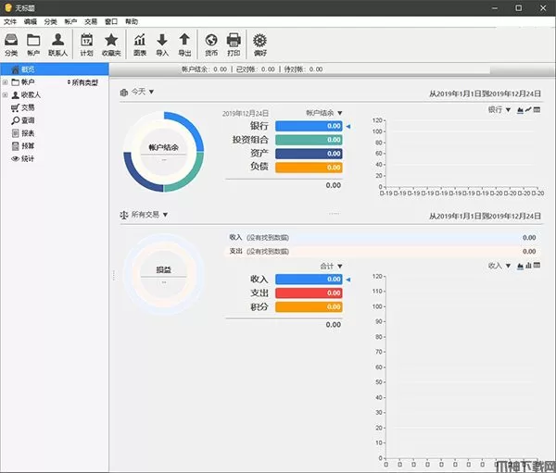Expand the 收款人 tree node
The width and height of the screenshot is (556, 473).
coord(5,95)
